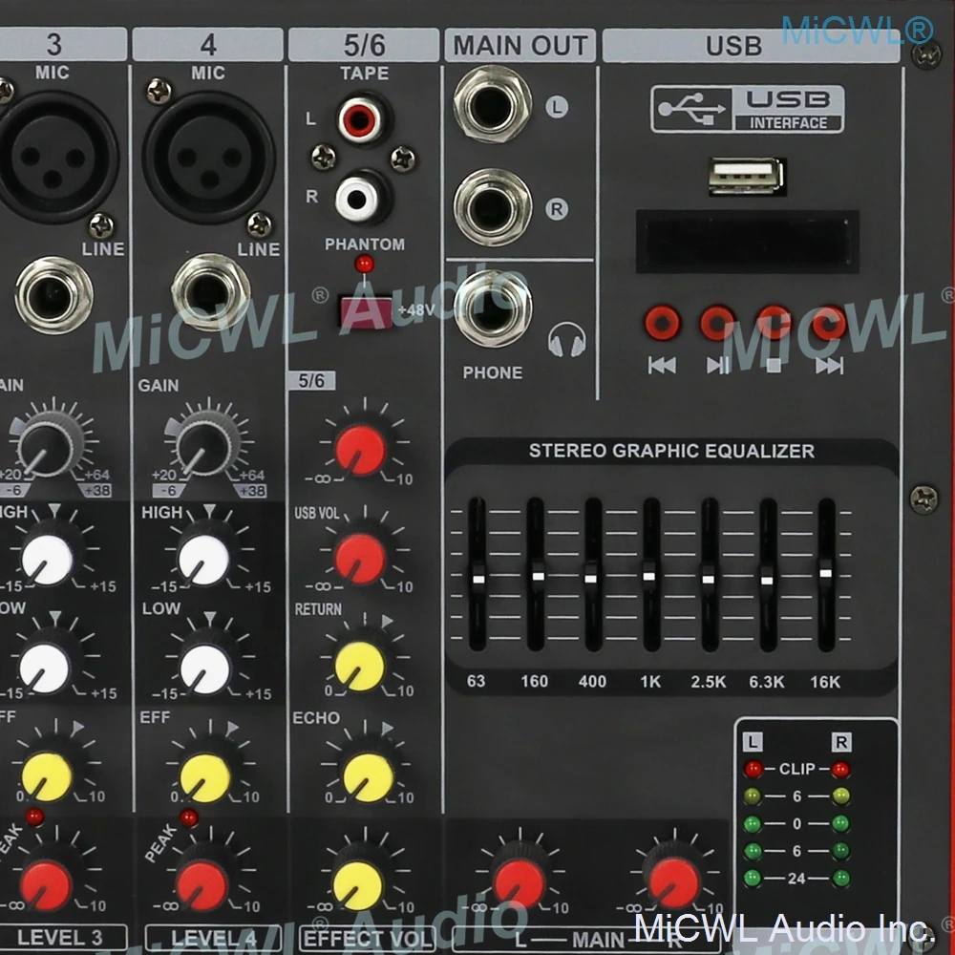955x955 pixels.
Task: Click the 160 Hz equalizer fader
Action: pyautogui.click(x=538, y=576)
